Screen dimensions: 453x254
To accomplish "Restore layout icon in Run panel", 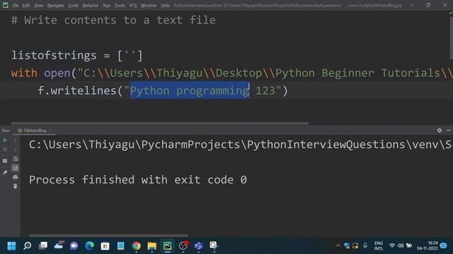I will point(5,161).
